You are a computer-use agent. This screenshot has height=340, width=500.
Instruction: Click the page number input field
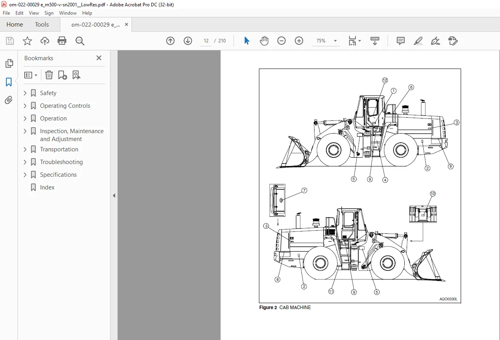206,41
